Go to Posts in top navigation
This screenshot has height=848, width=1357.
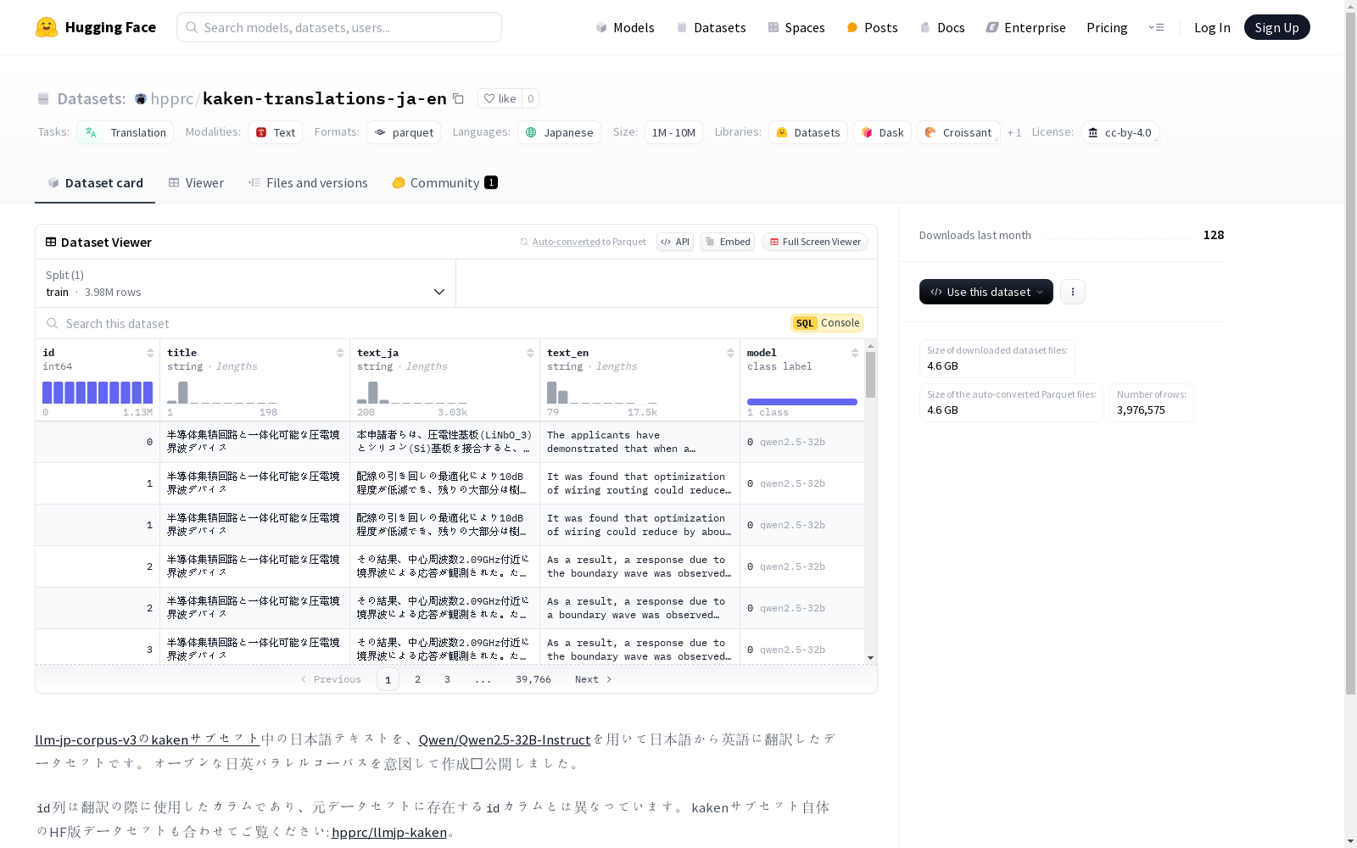(x=873, y=27)
